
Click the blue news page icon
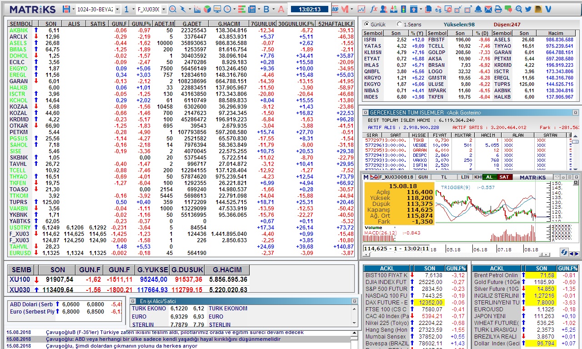click(x=251, y=9)
